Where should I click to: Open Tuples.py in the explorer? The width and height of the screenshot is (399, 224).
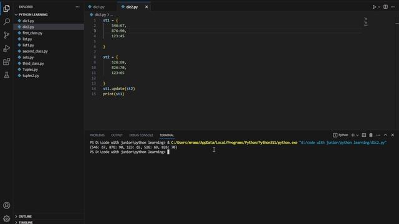coord(30,70)
